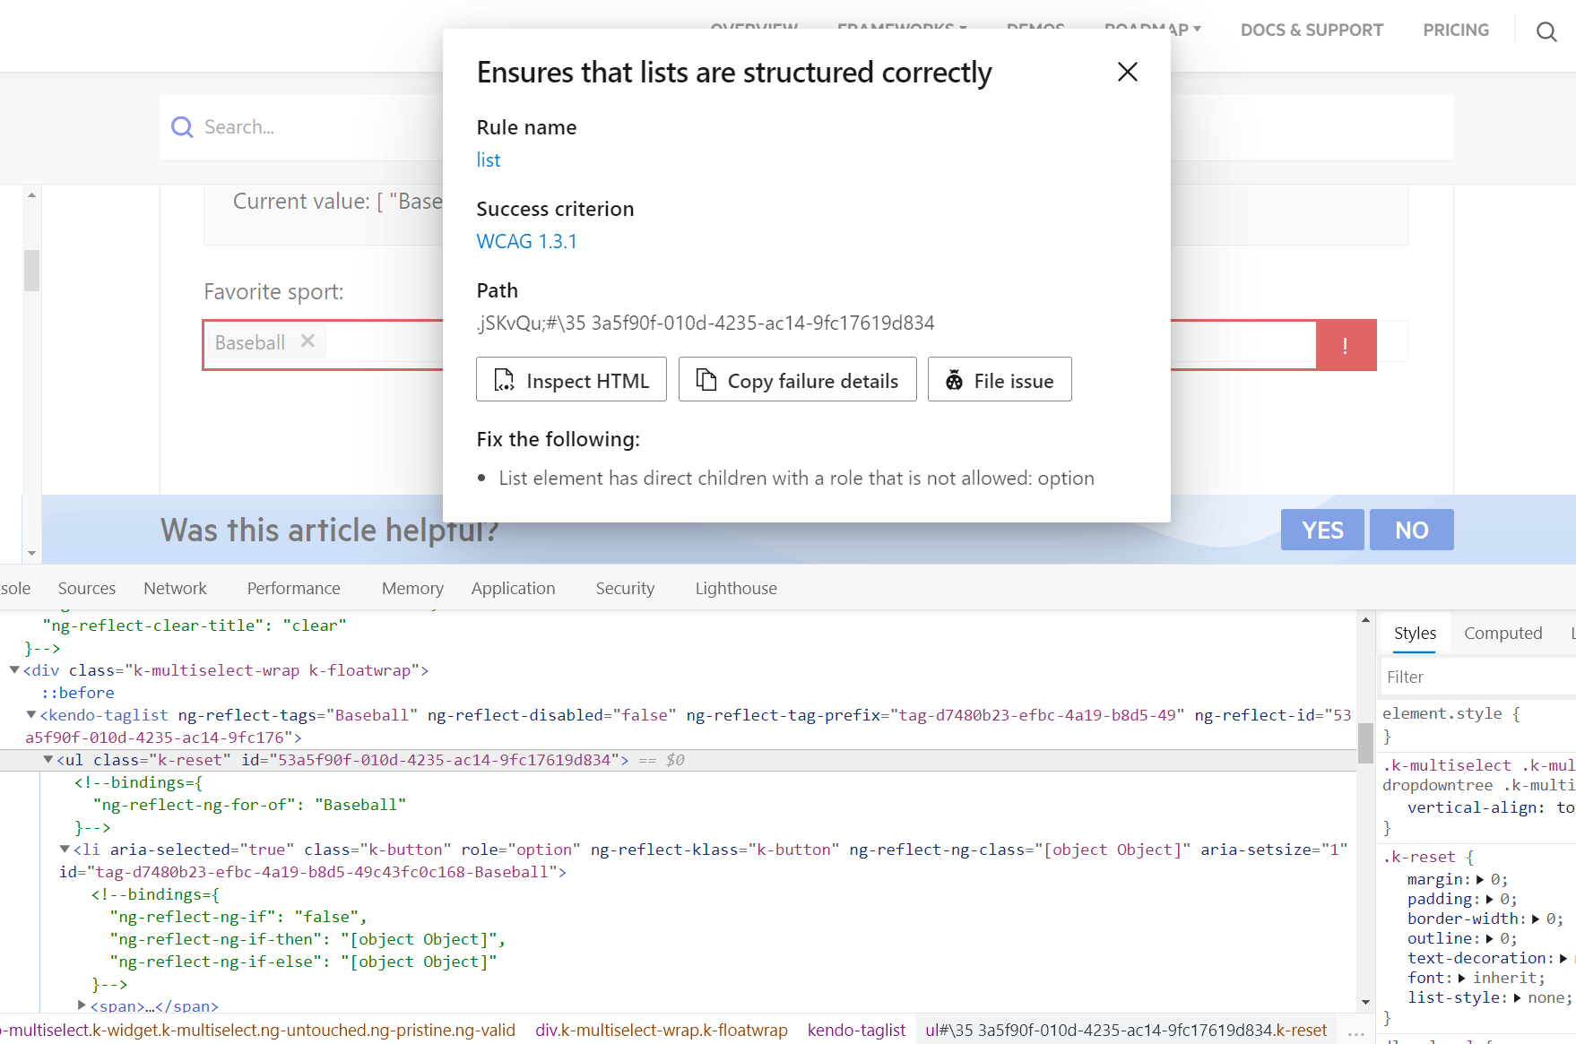Screen dimensions: 1576x1044
Task: Click YES for article helpfulness
Action: point(1321,530)
